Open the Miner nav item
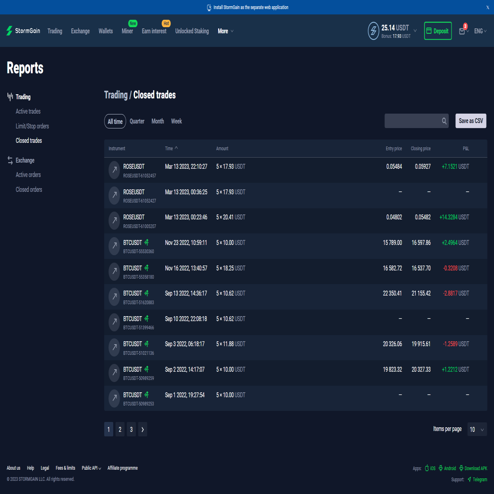This screenshot has width=494, height=494. tap(127, 31)
